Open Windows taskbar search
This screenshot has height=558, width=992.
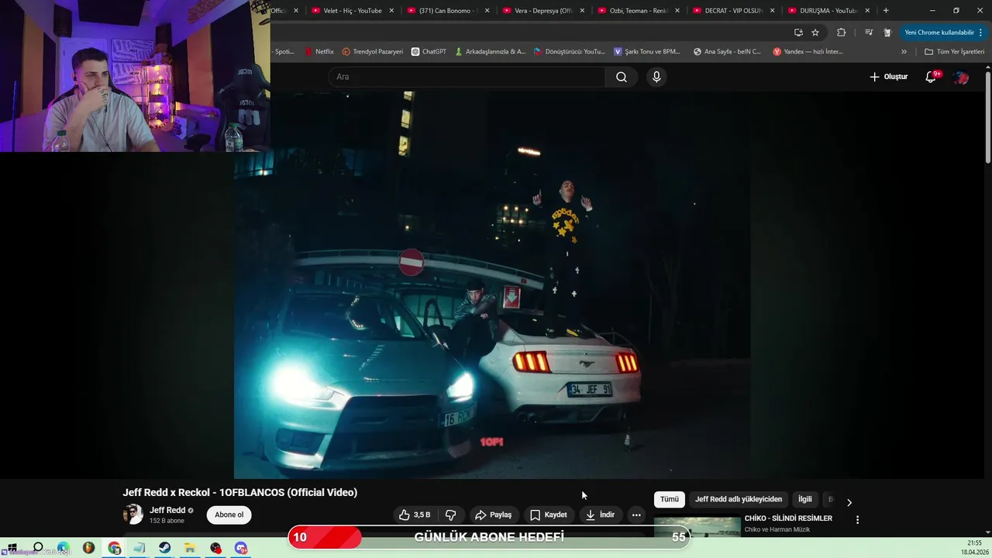(x=37, y=548)
